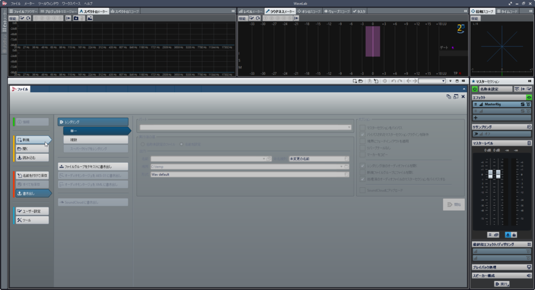Click navigate back arrow in toolbar
Screen dimensions: 535x290
[409, 81]
